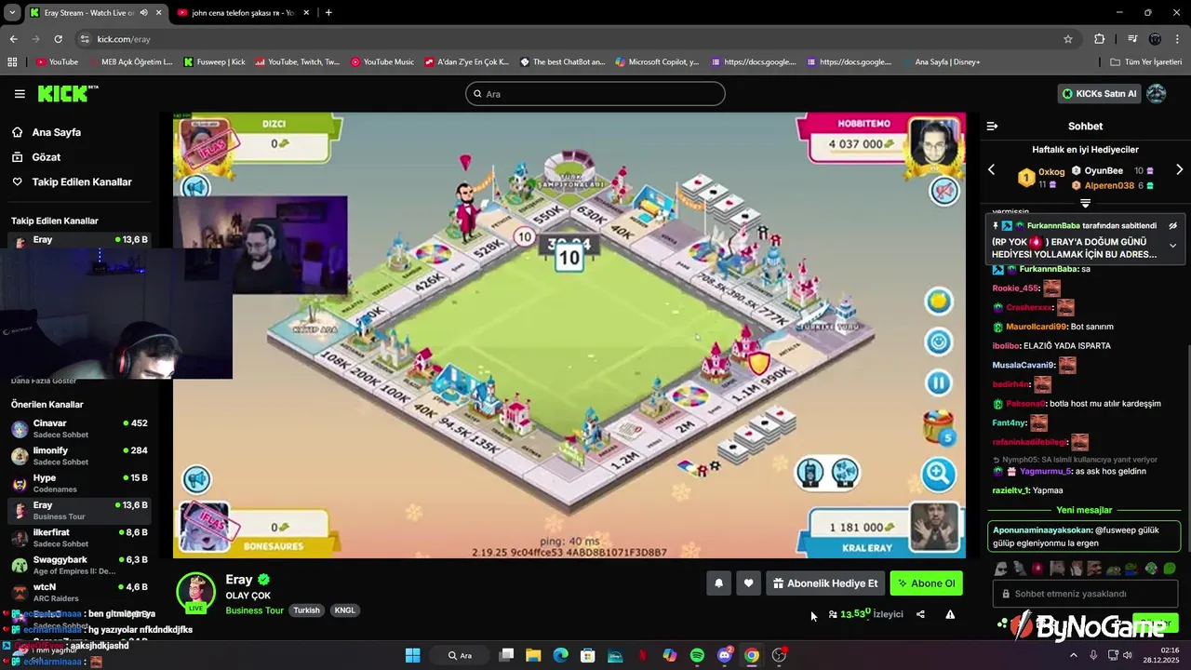
Task: Collapse the Sohbet chat panel
Action: pos(992,127)
